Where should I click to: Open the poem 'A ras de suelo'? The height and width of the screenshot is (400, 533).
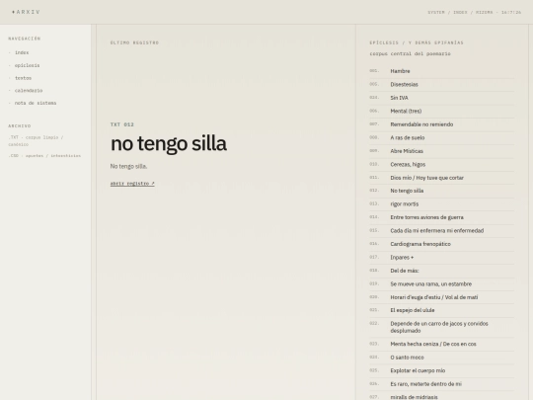tap(442, 137)
